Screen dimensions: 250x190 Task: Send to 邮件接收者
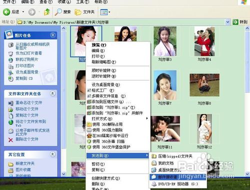pos(178,177)
